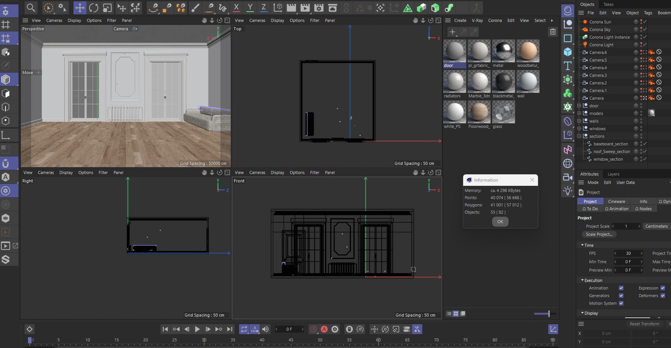This screenshot has height=348, width=671.
Task: Go to end of animation
Action: click(230, 329)
